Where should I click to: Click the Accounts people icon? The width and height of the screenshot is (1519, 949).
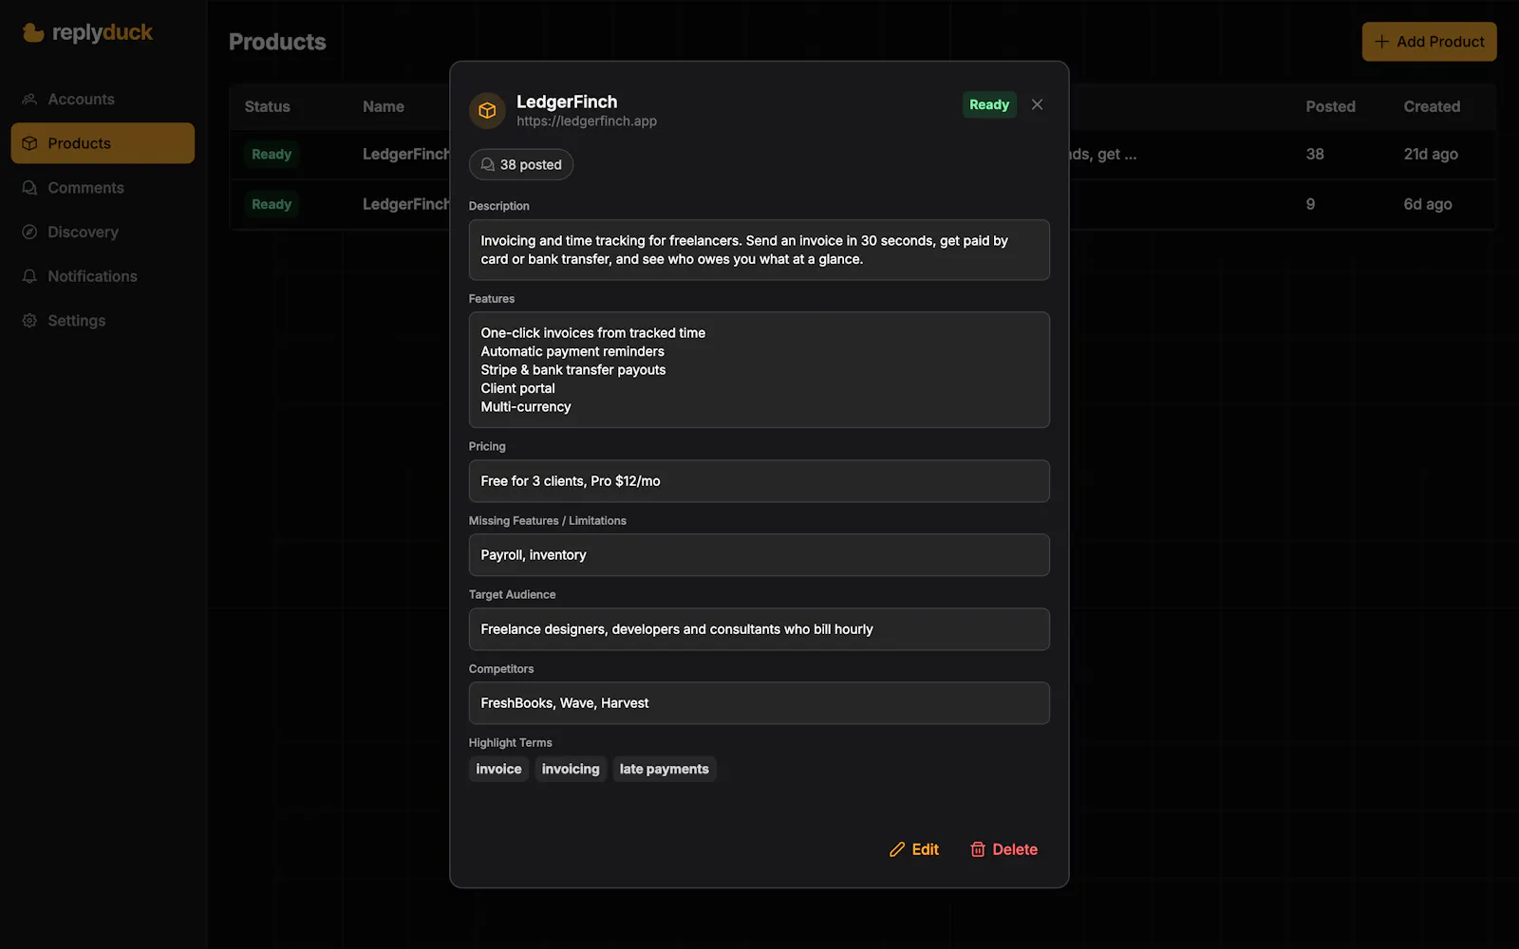point(29,99)
